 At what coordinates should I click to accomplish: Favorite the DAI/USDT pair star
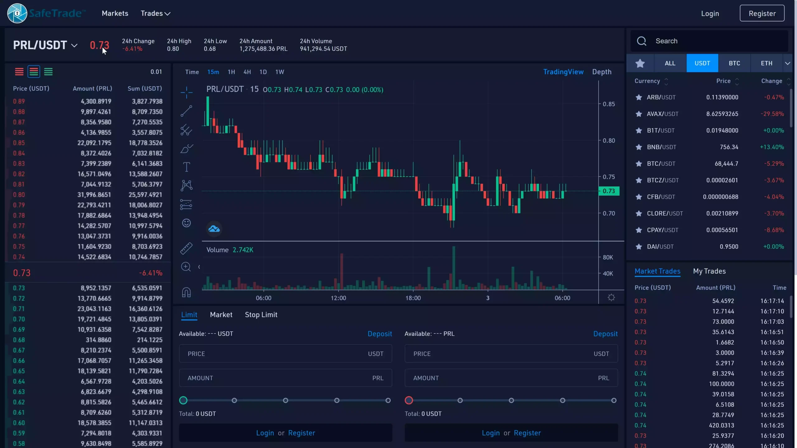tap(639, 247)
